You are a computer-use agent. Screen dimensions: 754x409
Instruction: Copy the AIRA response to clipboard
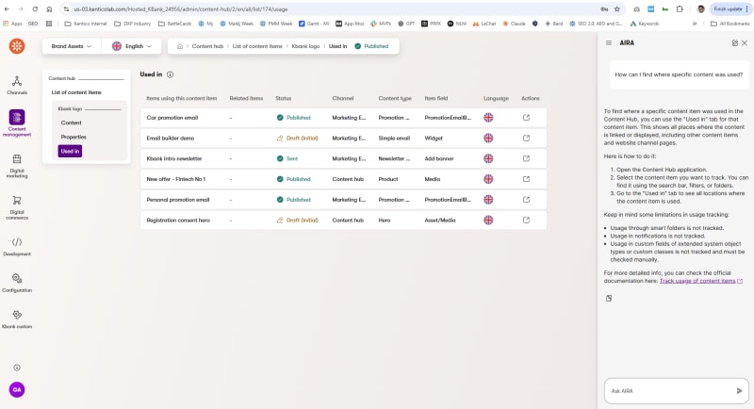point(609,298)
